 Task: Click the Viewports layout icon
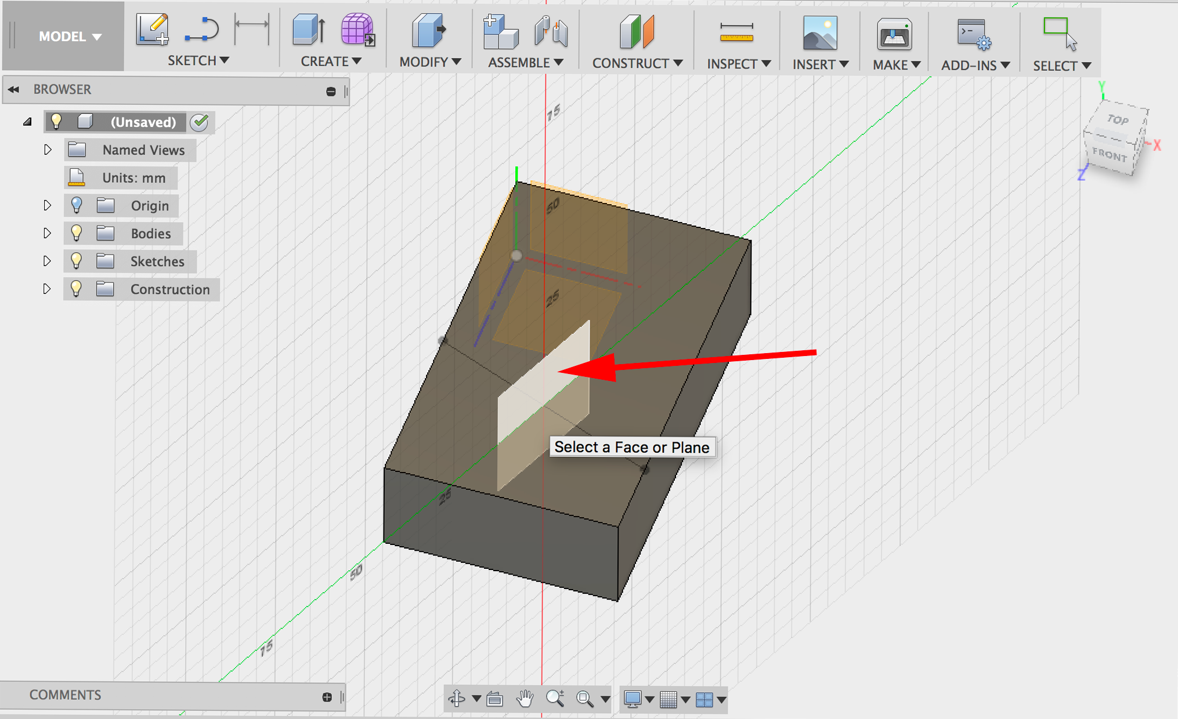point(704,700)
